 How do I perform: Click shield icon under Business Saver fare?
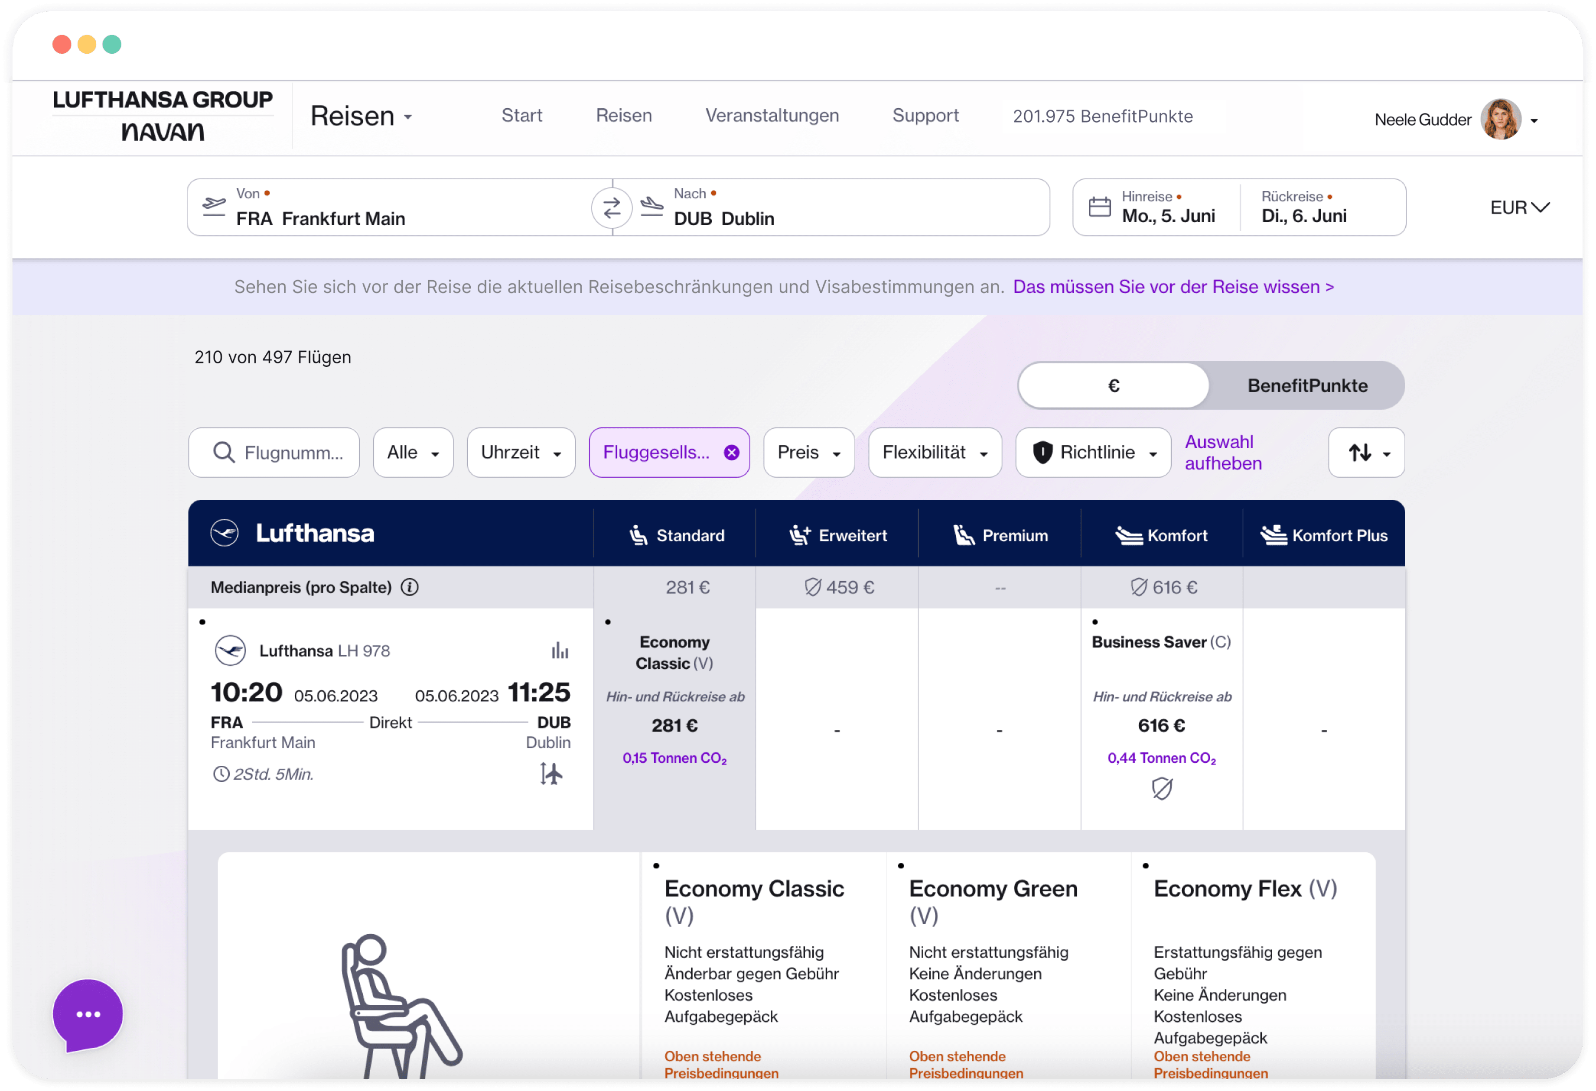pos(1161,788)
